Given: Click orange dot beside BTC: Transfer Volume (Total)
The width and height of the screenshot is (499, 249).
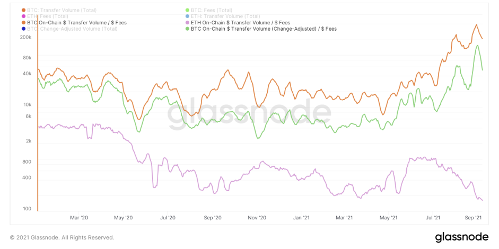Looking at the screenshot, I should (x=23, y=10).
